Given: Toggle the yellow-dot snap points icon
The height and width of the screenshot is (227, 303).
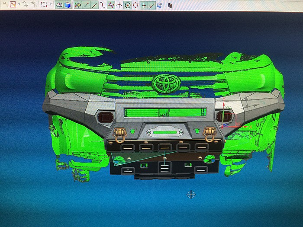Looking at the screenshot, I should [x=78, y=5].
